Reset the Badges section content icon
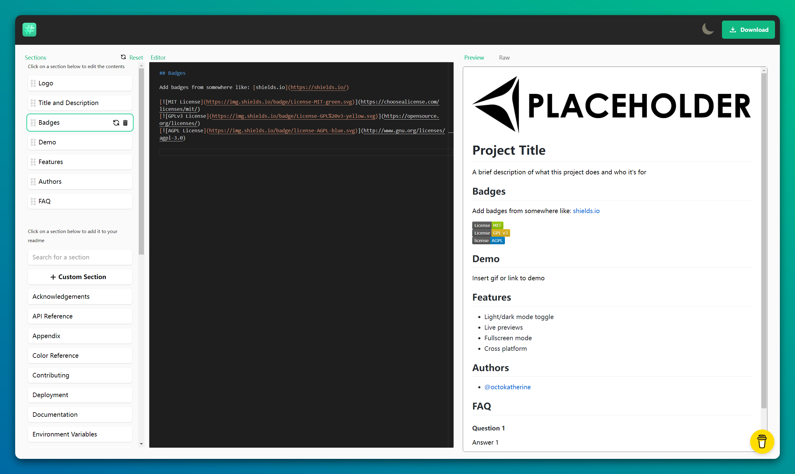Image resolution: width=795 pixels, height=474 pixels. [116, 123]
